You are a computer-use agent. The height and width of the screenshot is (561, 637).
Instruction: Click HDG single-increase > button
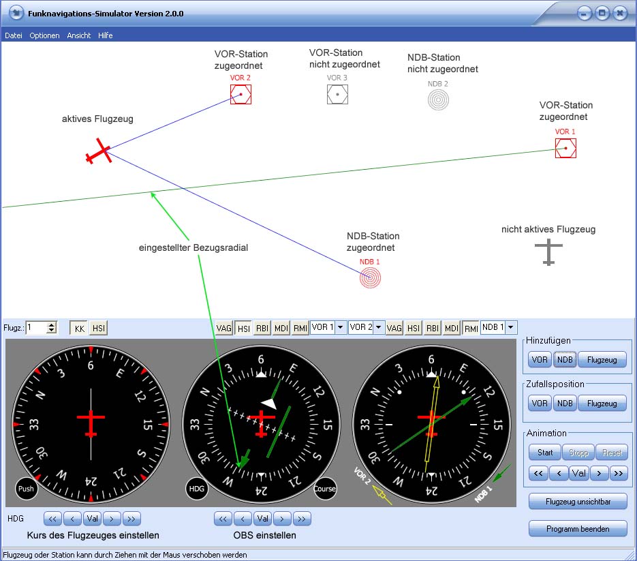point(112,519)
